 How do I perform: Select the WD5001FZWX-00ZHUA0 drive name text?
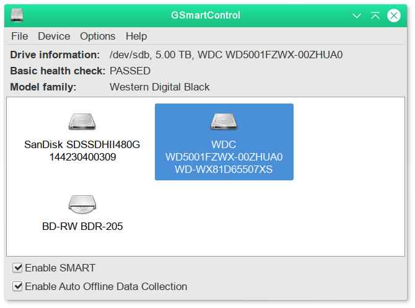(224, 157)
